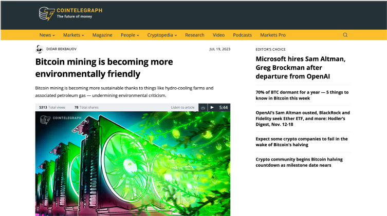Open the Magazine menu item
This screenshot has width=387, height=216.
(102, 35)
